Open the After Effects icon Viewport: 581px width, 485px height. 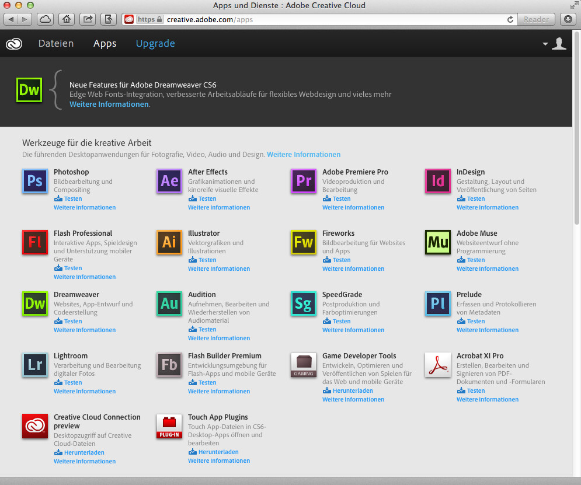click(x=169, y=181)
